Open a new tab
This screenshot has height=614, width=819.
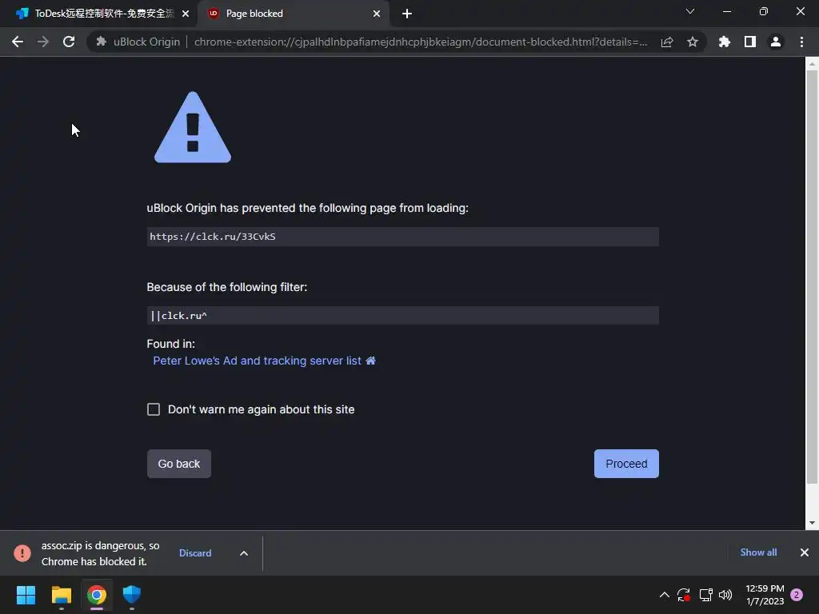click(x=407, y=14)
